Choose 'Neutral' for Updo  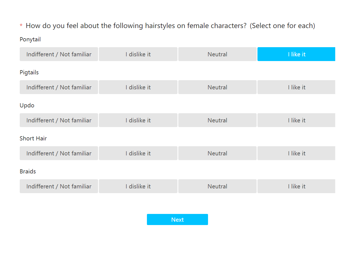(217, 120)
